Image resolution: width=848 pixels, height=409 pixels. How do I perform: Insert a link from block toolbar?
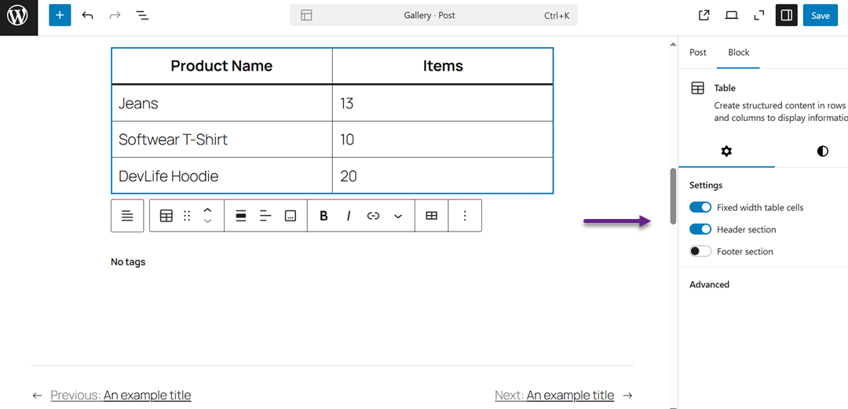373,216
